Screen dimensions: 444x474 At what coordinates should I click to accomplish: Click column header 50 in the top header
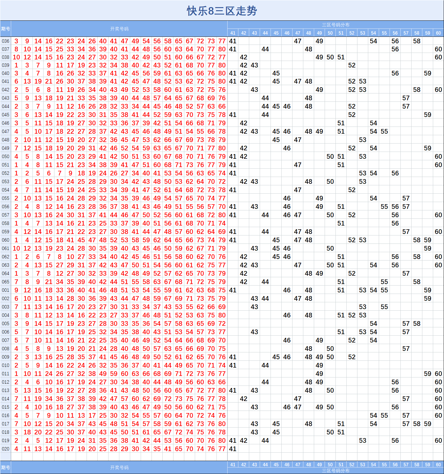tap(330, 33)
